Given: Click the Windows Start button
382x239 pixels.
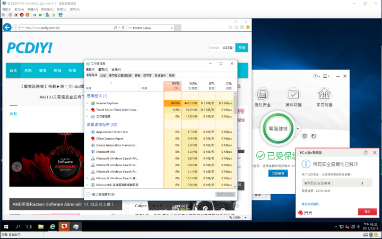Looking at the screenshot, I should 6,227.
